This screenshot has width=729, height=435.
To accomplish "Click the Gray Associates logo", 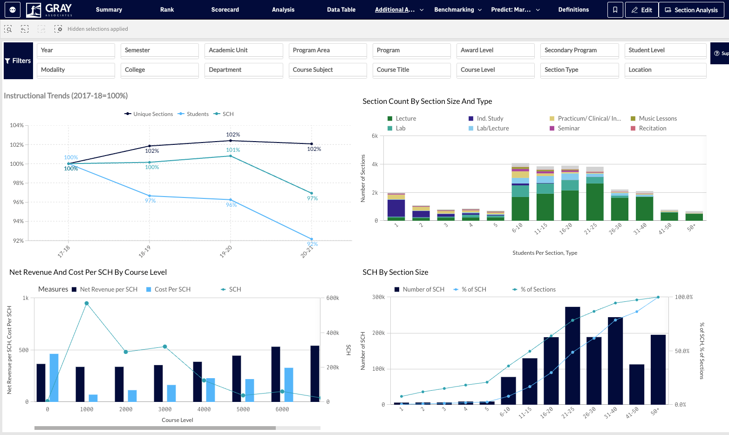I will [x=49, y=9].
